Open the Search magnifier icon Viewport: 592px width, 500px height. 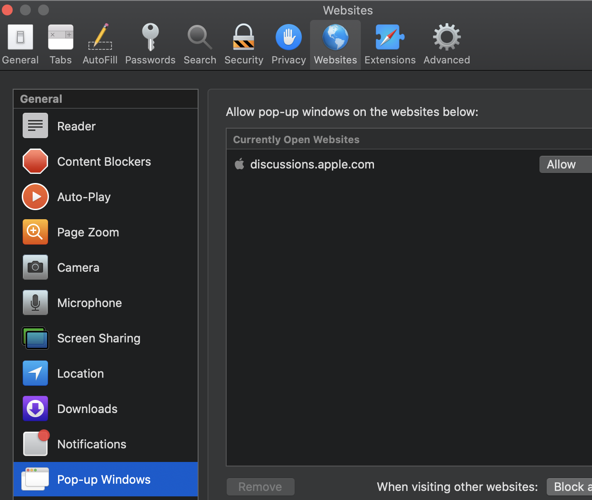[200, 37]
